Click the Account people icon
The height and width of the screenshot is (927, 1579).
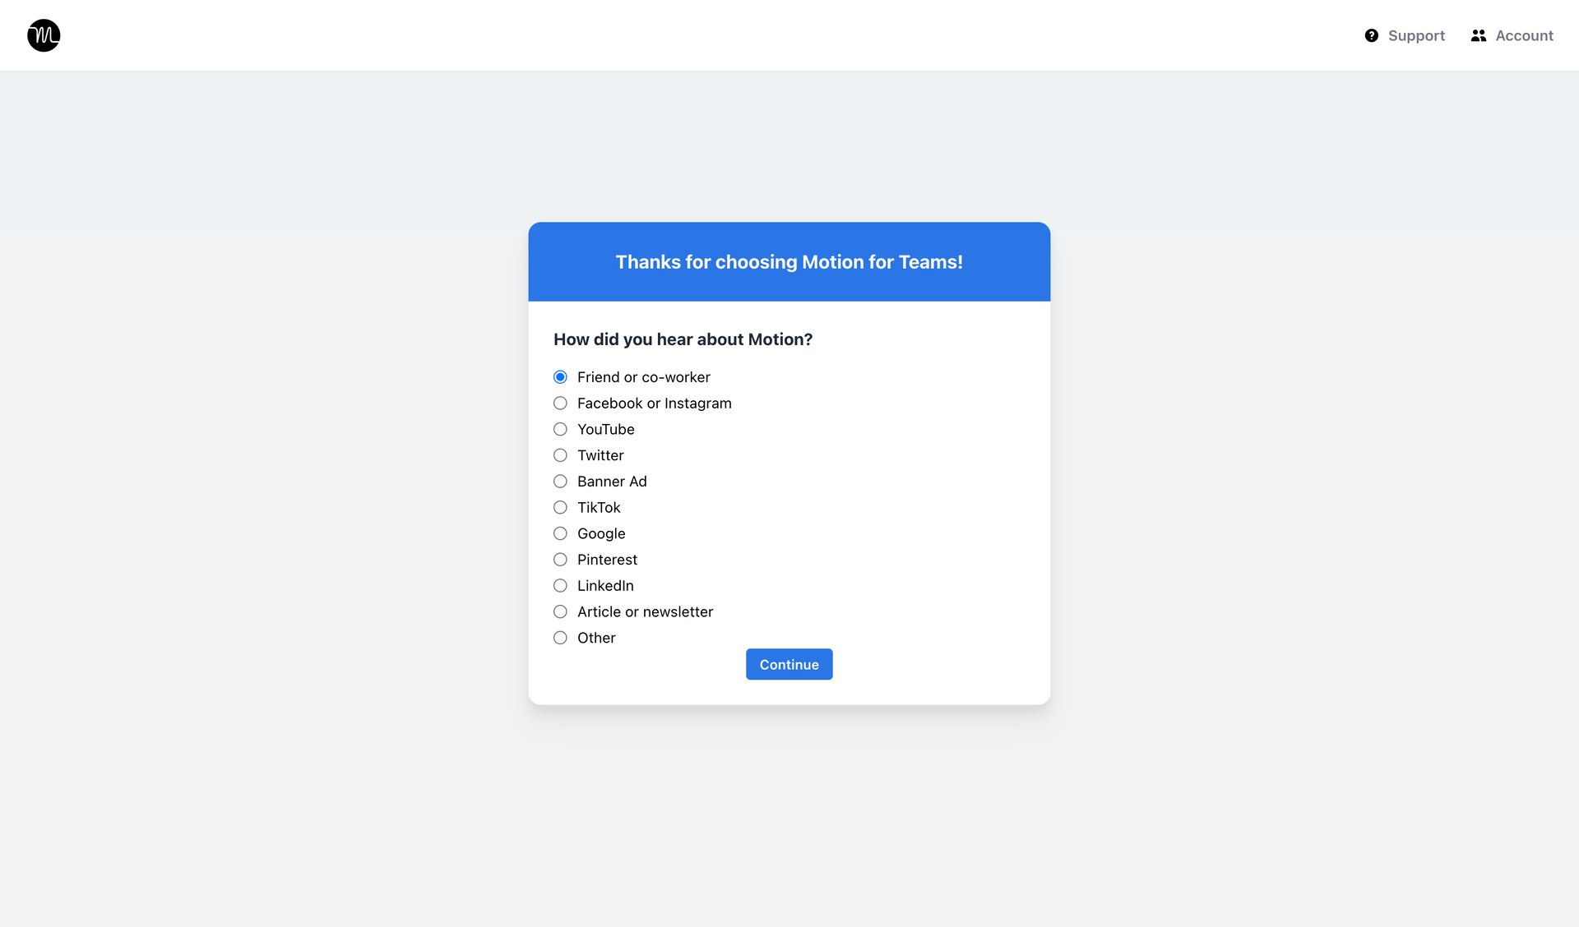pos(1478,35)
